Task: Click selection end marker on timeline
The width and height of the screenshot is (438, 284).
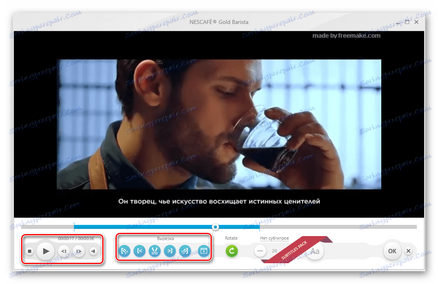Action: [x=259, y=227]
